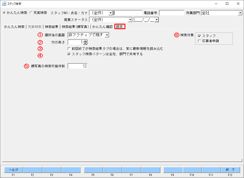Click the 行の高さ value field
Screen dimensions: 244x178
76,42
